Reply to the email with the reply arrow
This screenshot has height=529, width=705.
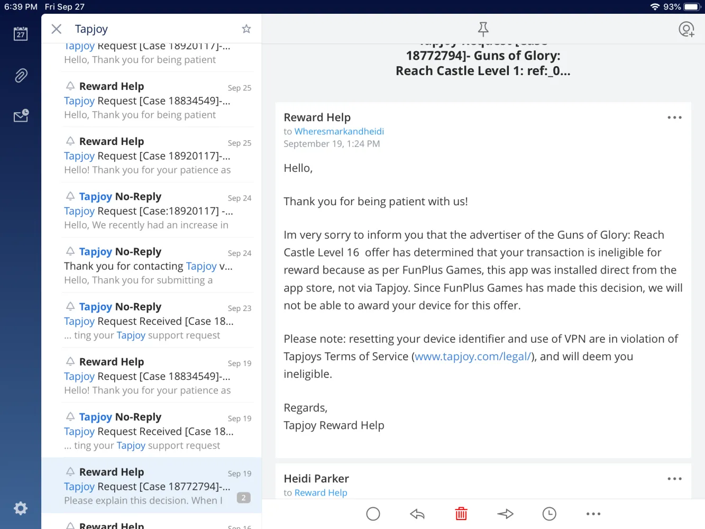417,514
